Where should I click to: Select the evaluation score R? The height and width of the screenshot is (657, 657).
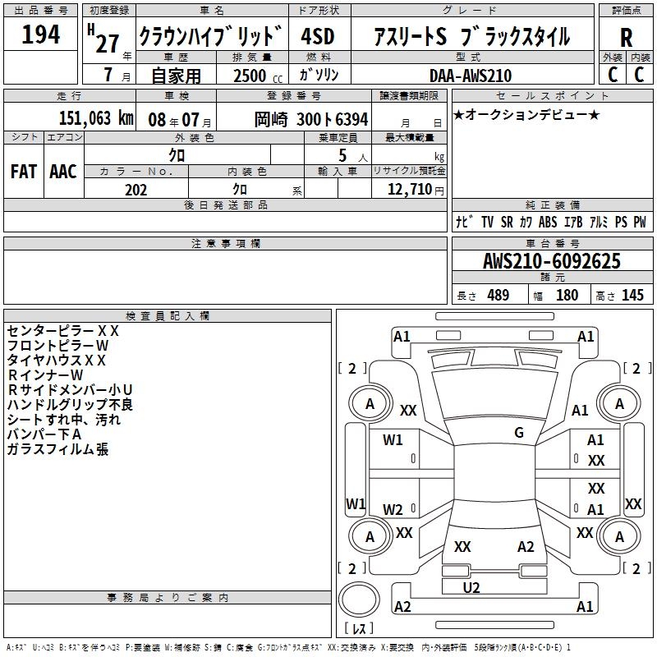pos(626,38)
